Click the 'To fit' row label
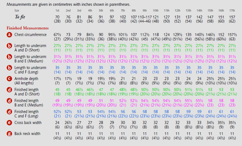242x146 pixels. tap(21, 17)
